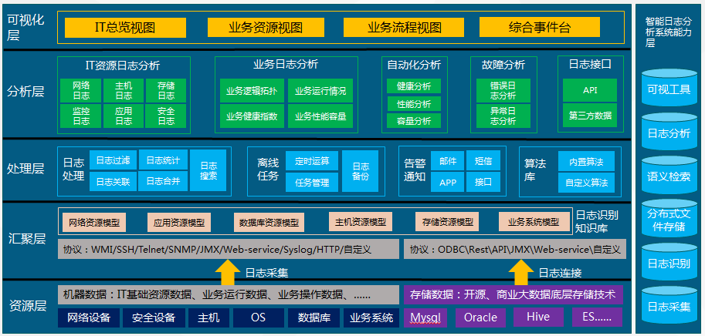This screenshot has height=336, width=705.
Task: Click the WMI/SSH/Telnet protocol bar
Action: click(x=229, y=249)
